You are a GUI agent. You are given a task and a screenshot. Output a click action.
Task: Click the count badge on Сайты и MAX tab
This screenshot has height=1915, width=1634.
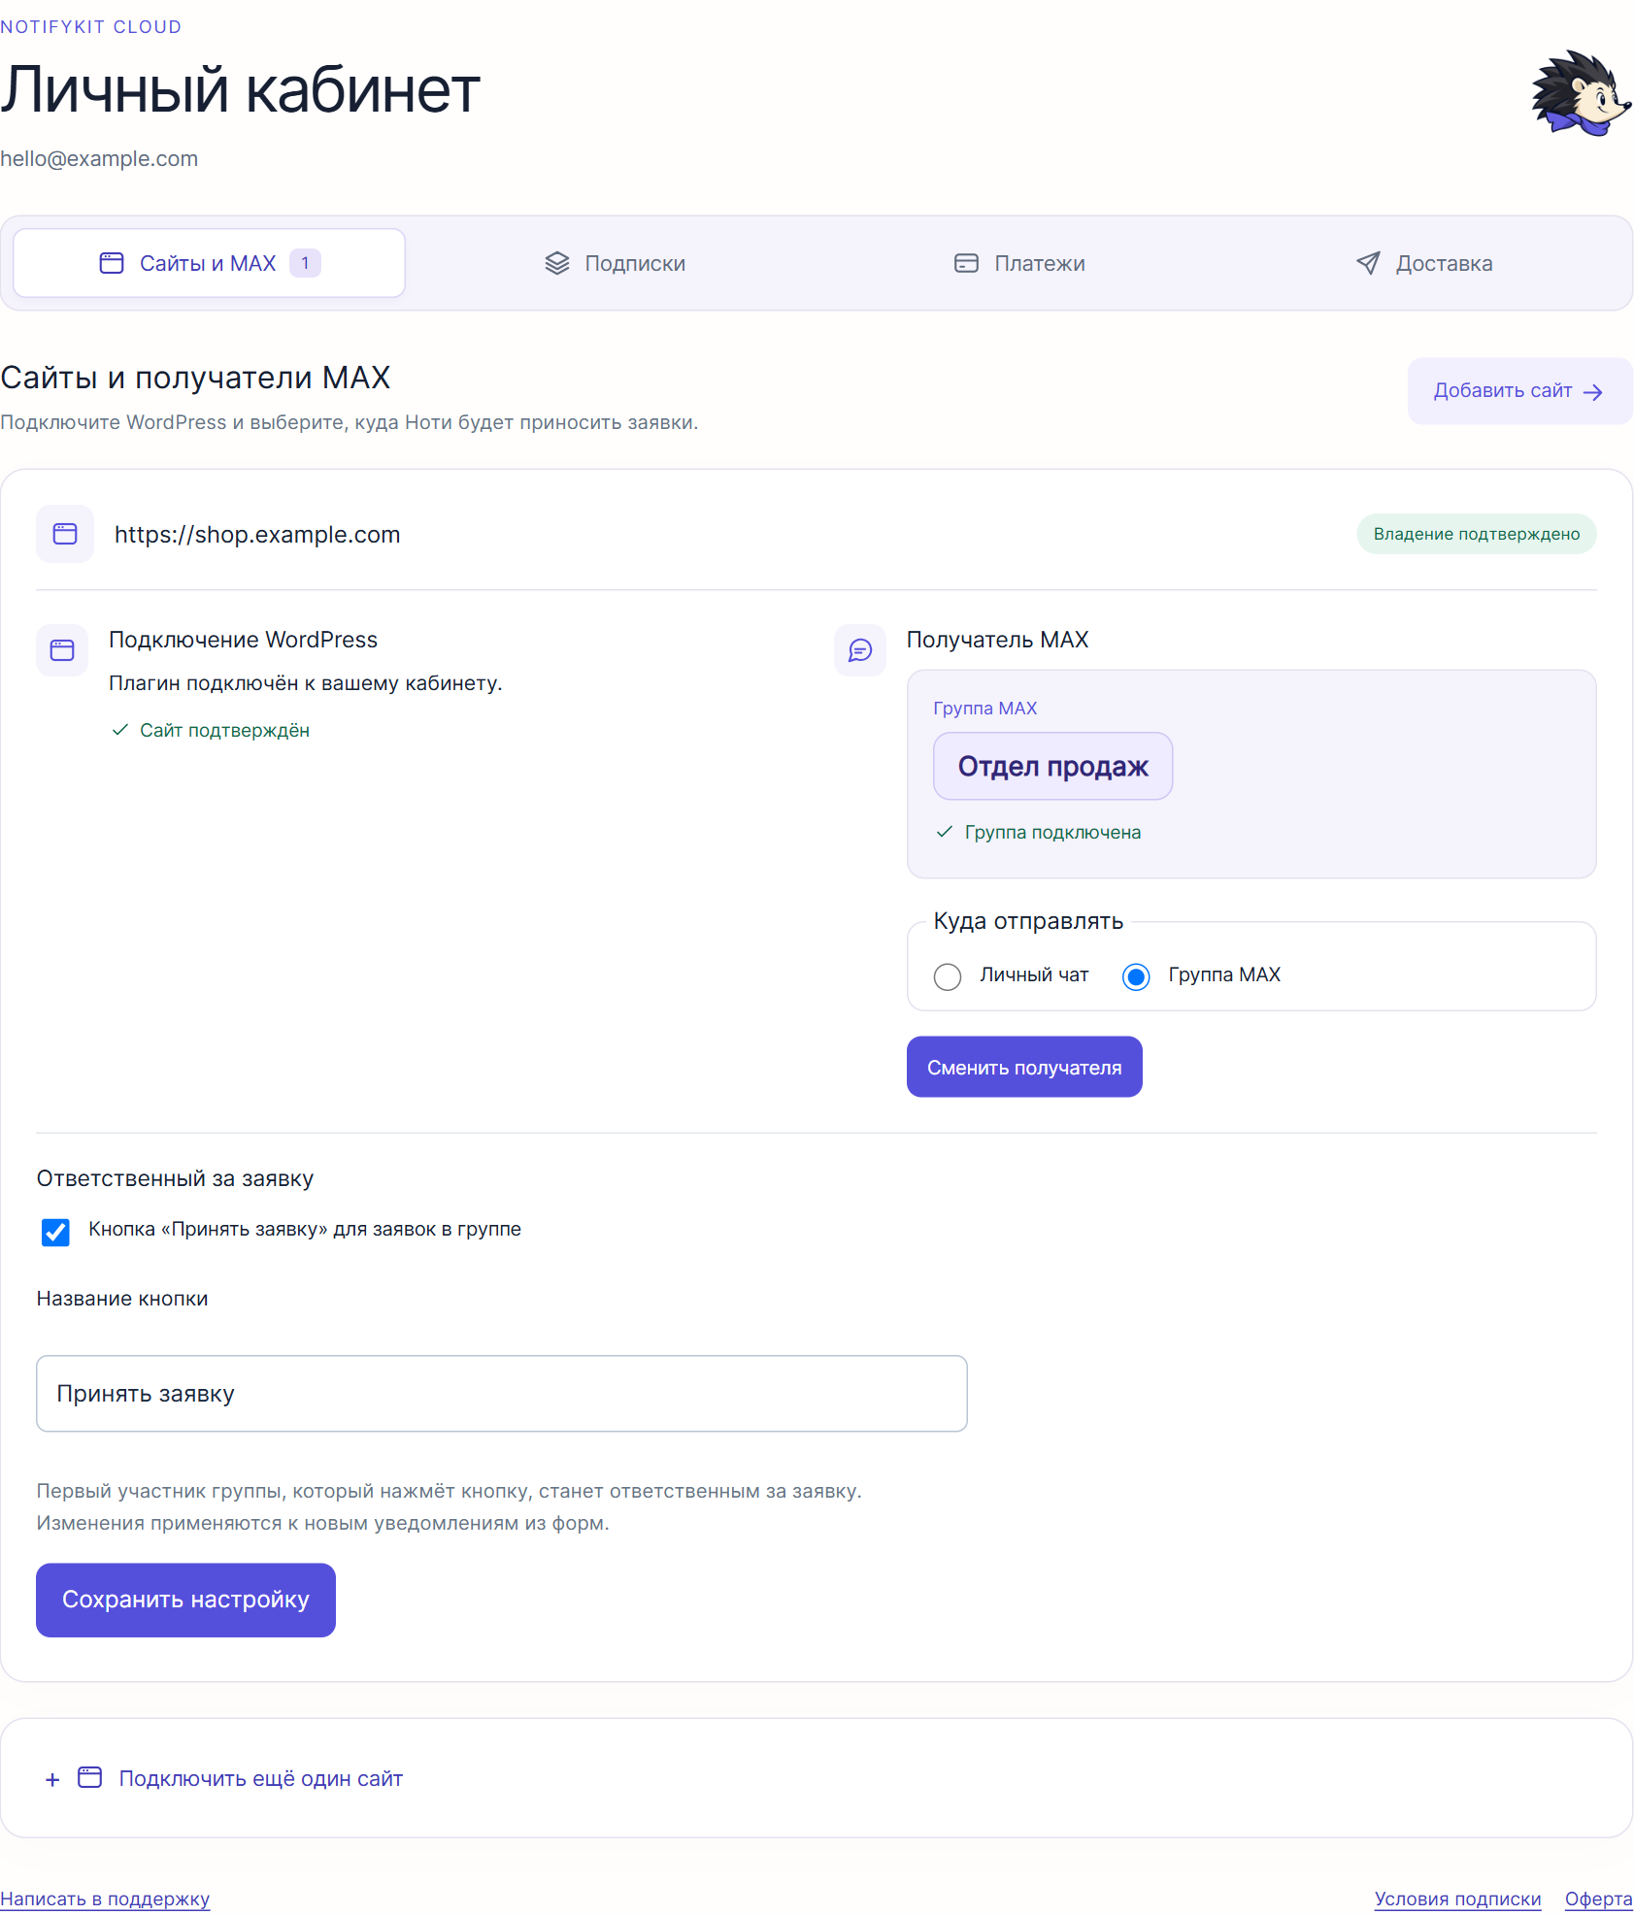point(305,263)
